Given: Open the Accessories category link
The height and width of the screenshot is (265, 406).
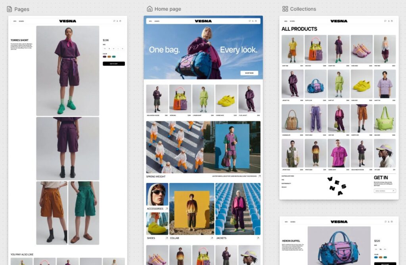Looking at the screenshot, I should coord(155,209).
